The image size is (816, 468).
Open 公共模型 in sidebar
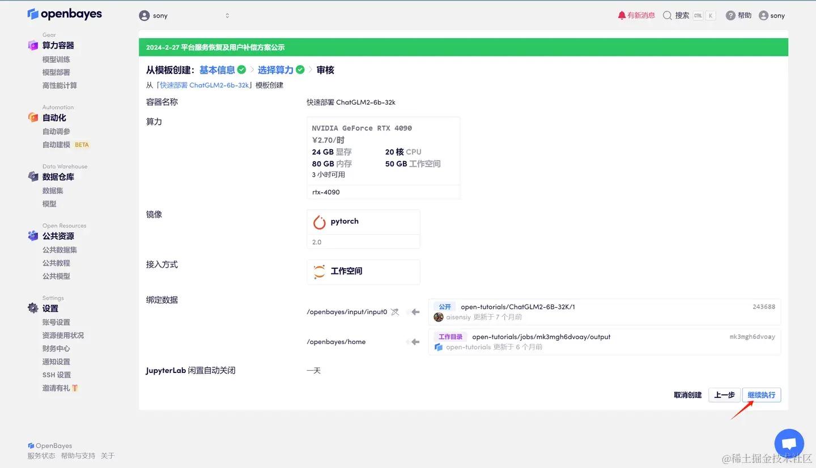pyautogui.click(x=56, y=276)
